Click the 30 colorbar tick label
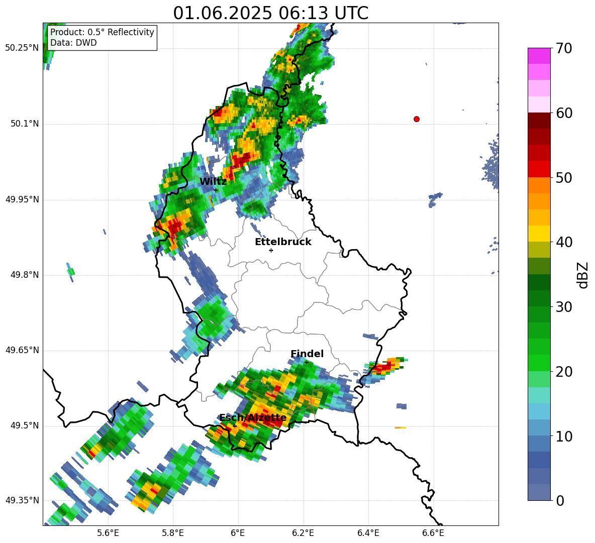 [x=564, y=307]
